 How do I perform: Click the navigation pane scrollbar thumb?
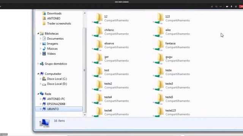[x=85, y=70]
